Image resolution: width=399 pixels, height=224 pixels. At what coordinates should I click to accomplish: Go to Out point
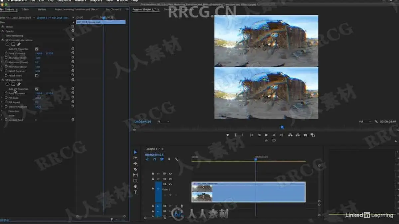click(x=281, y=135)
